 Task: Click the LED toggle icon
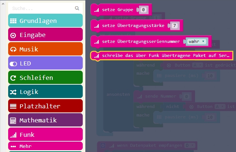pyautogui.click(x=13, y=64)
